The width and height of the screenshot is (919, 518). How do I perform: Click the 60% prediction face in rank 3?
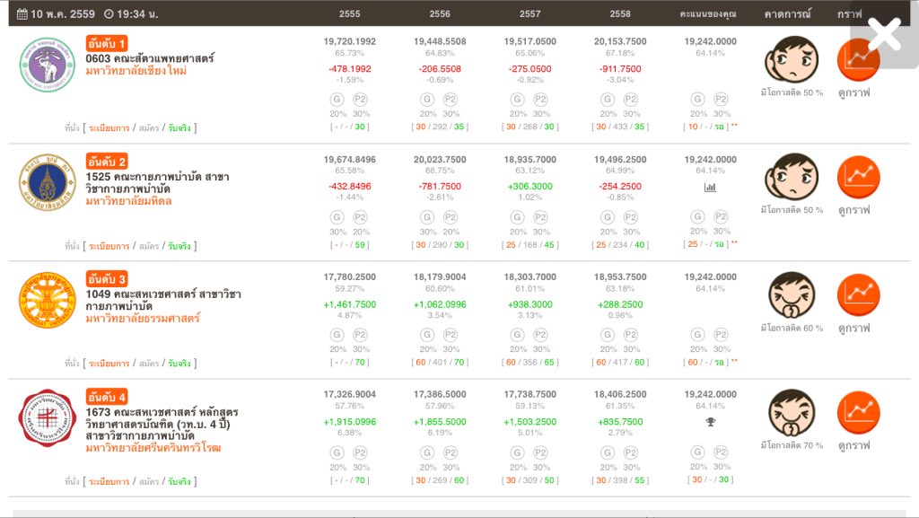pos(792,294)
